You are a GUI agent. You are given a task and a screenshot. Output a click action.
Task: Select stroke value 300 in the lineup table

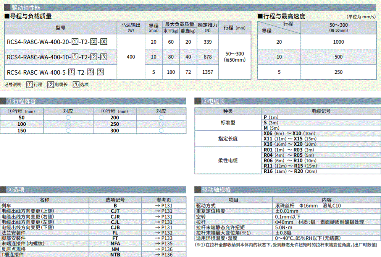115,131
